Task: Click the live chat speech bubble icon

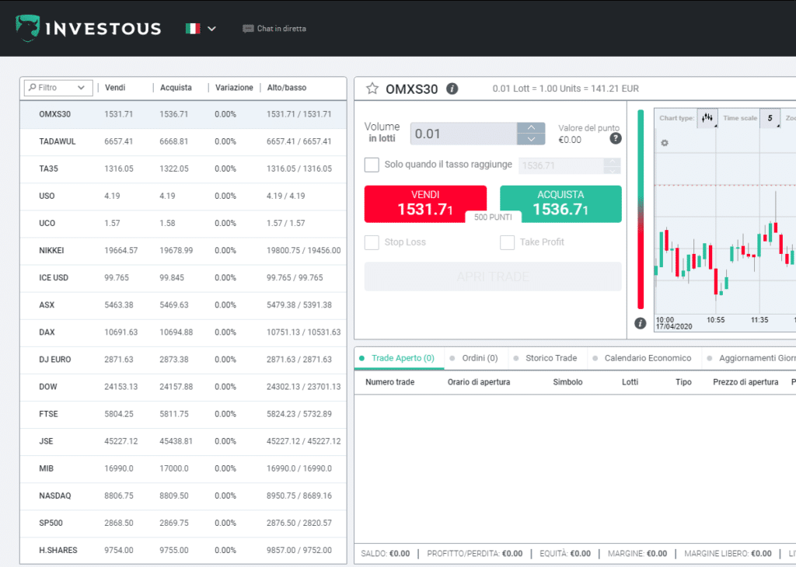Action: (248, 29)
